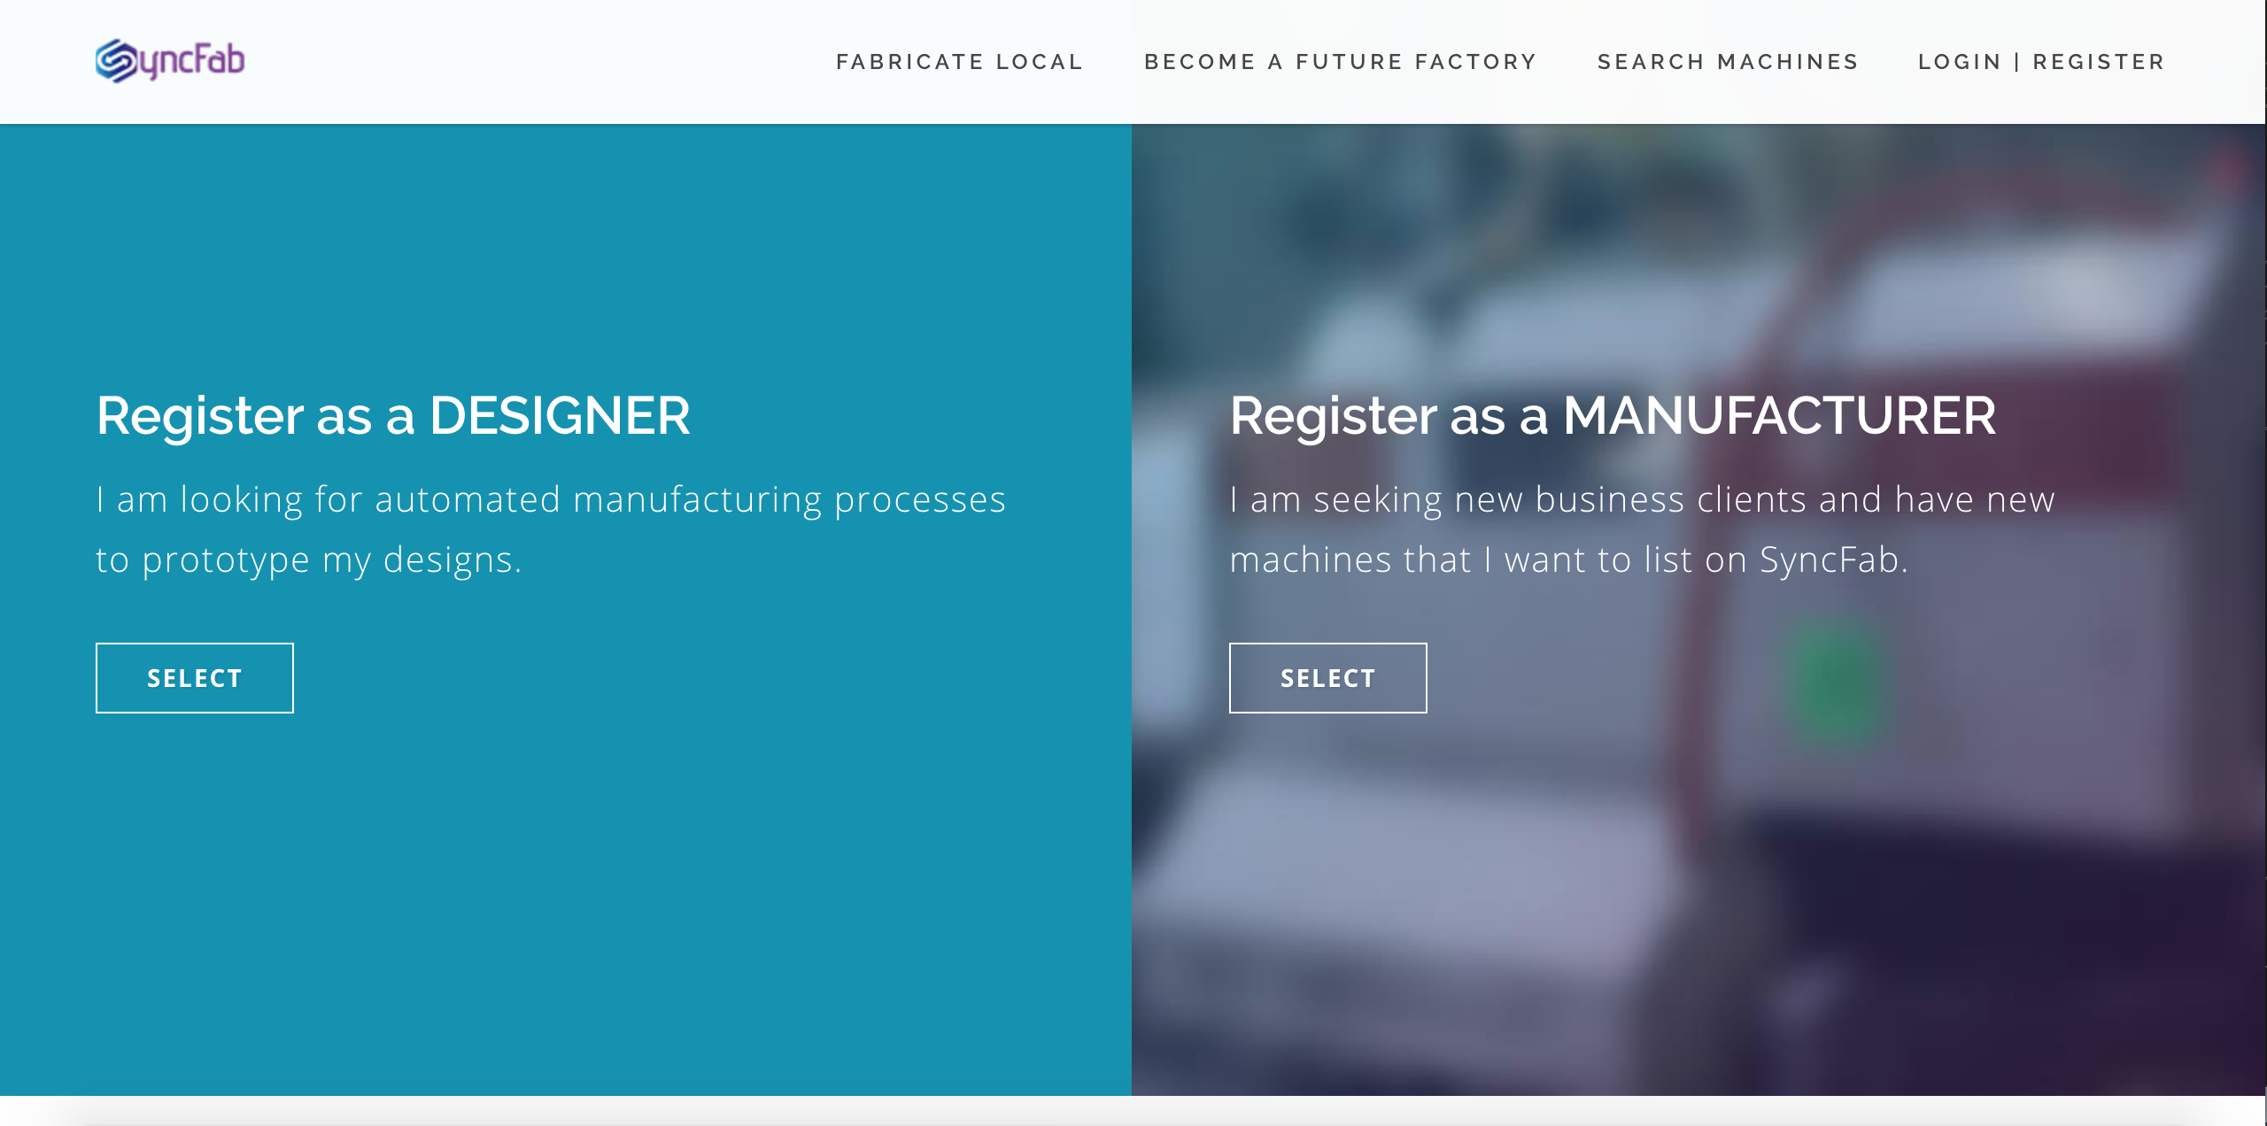Open the Fabricate Local menu item
2267x1126 pixels.
[960, 62]
